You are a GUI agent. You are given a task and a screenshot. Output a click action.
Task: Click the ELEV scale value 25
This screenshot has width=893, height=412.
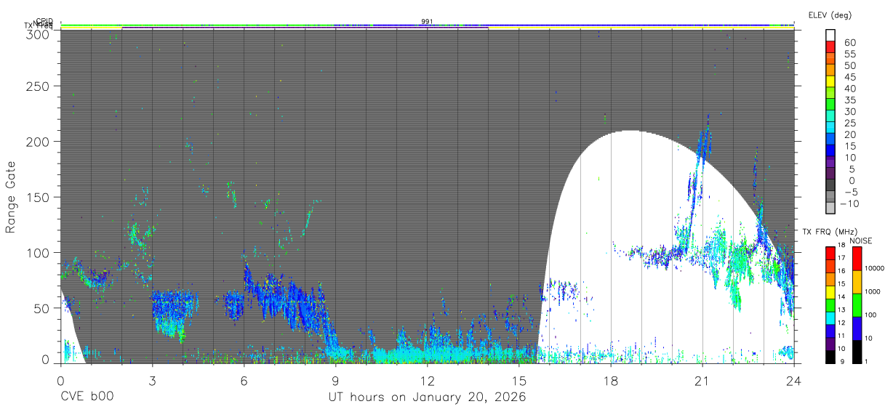(850, 124)
